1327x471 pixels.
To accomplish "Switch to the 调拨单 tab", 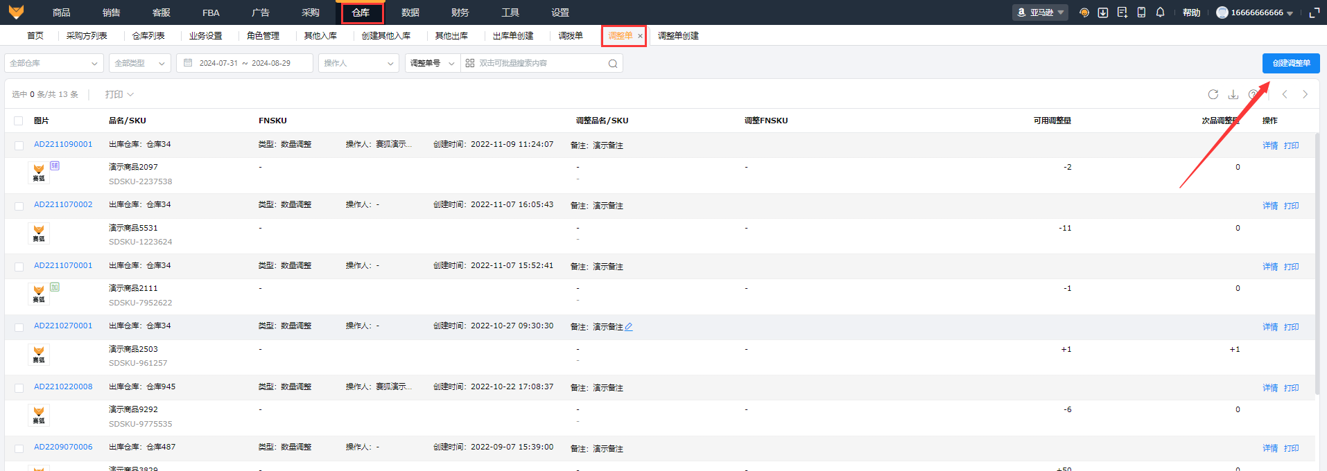I will [x=571, y=36].
